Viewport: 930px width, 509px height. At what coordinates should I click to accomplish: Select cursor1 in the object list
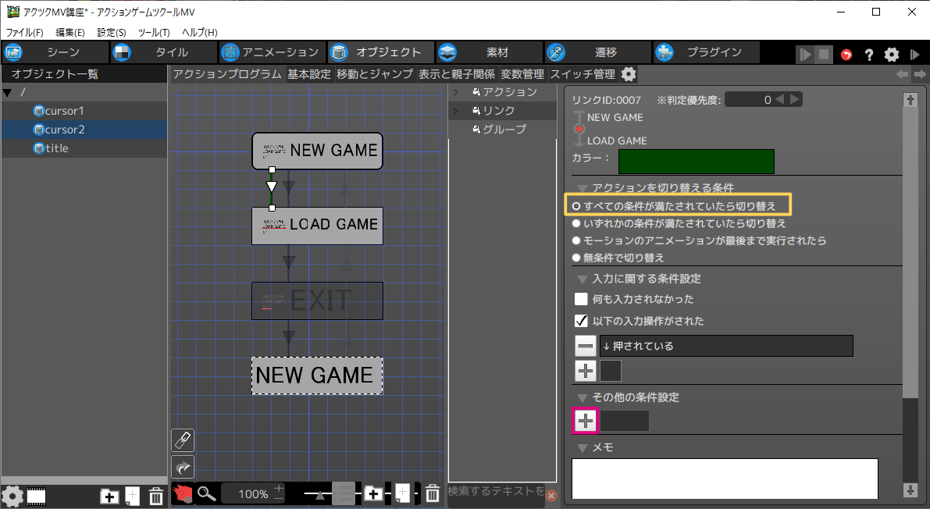(64, 111)
